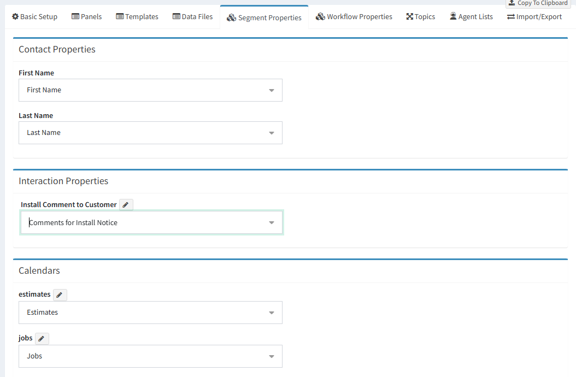Switch to the Panels tab
The height and width of the screenshot is (377, 576).
click(x=86, y=17)
